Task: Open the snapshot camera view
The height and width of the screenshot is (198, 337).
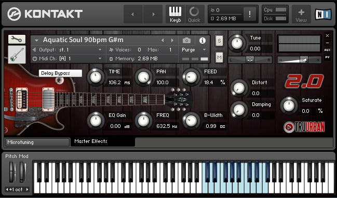Action: click(186, 40)
